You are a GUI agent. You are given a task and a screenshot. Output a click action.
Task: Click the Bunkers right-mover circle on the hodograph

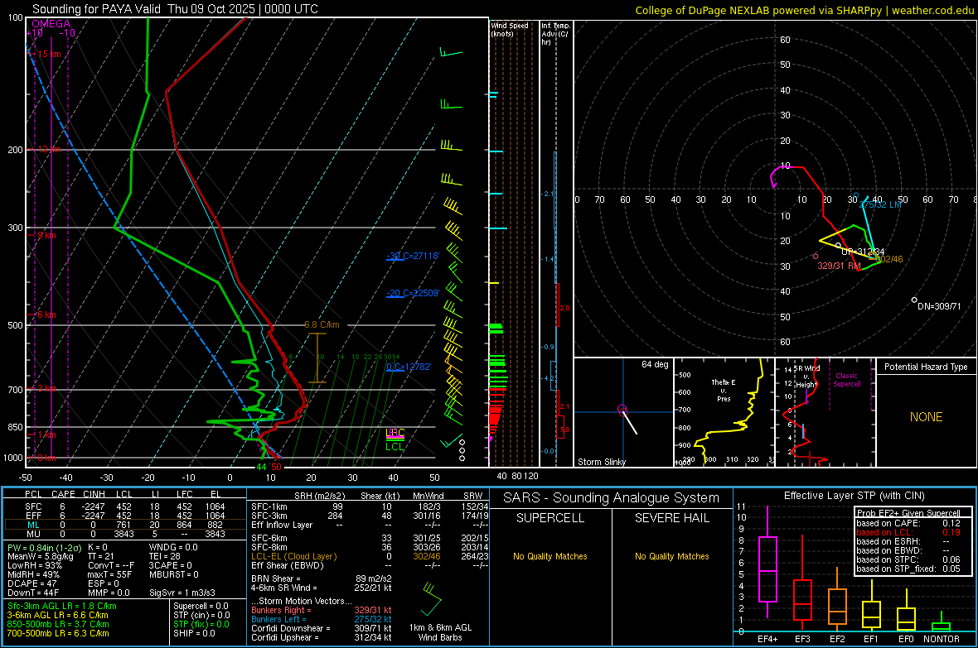point(816,256)
